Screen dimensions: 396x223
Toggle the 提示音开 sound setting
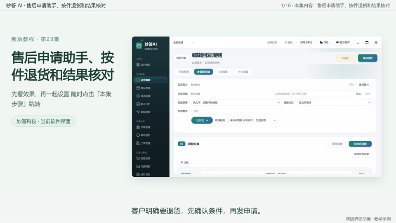343,43
